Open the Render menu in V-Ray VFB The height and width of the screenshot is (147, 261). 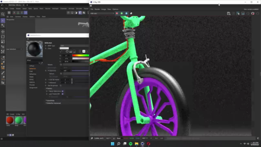pyautogui.click(x=97, y=9)
